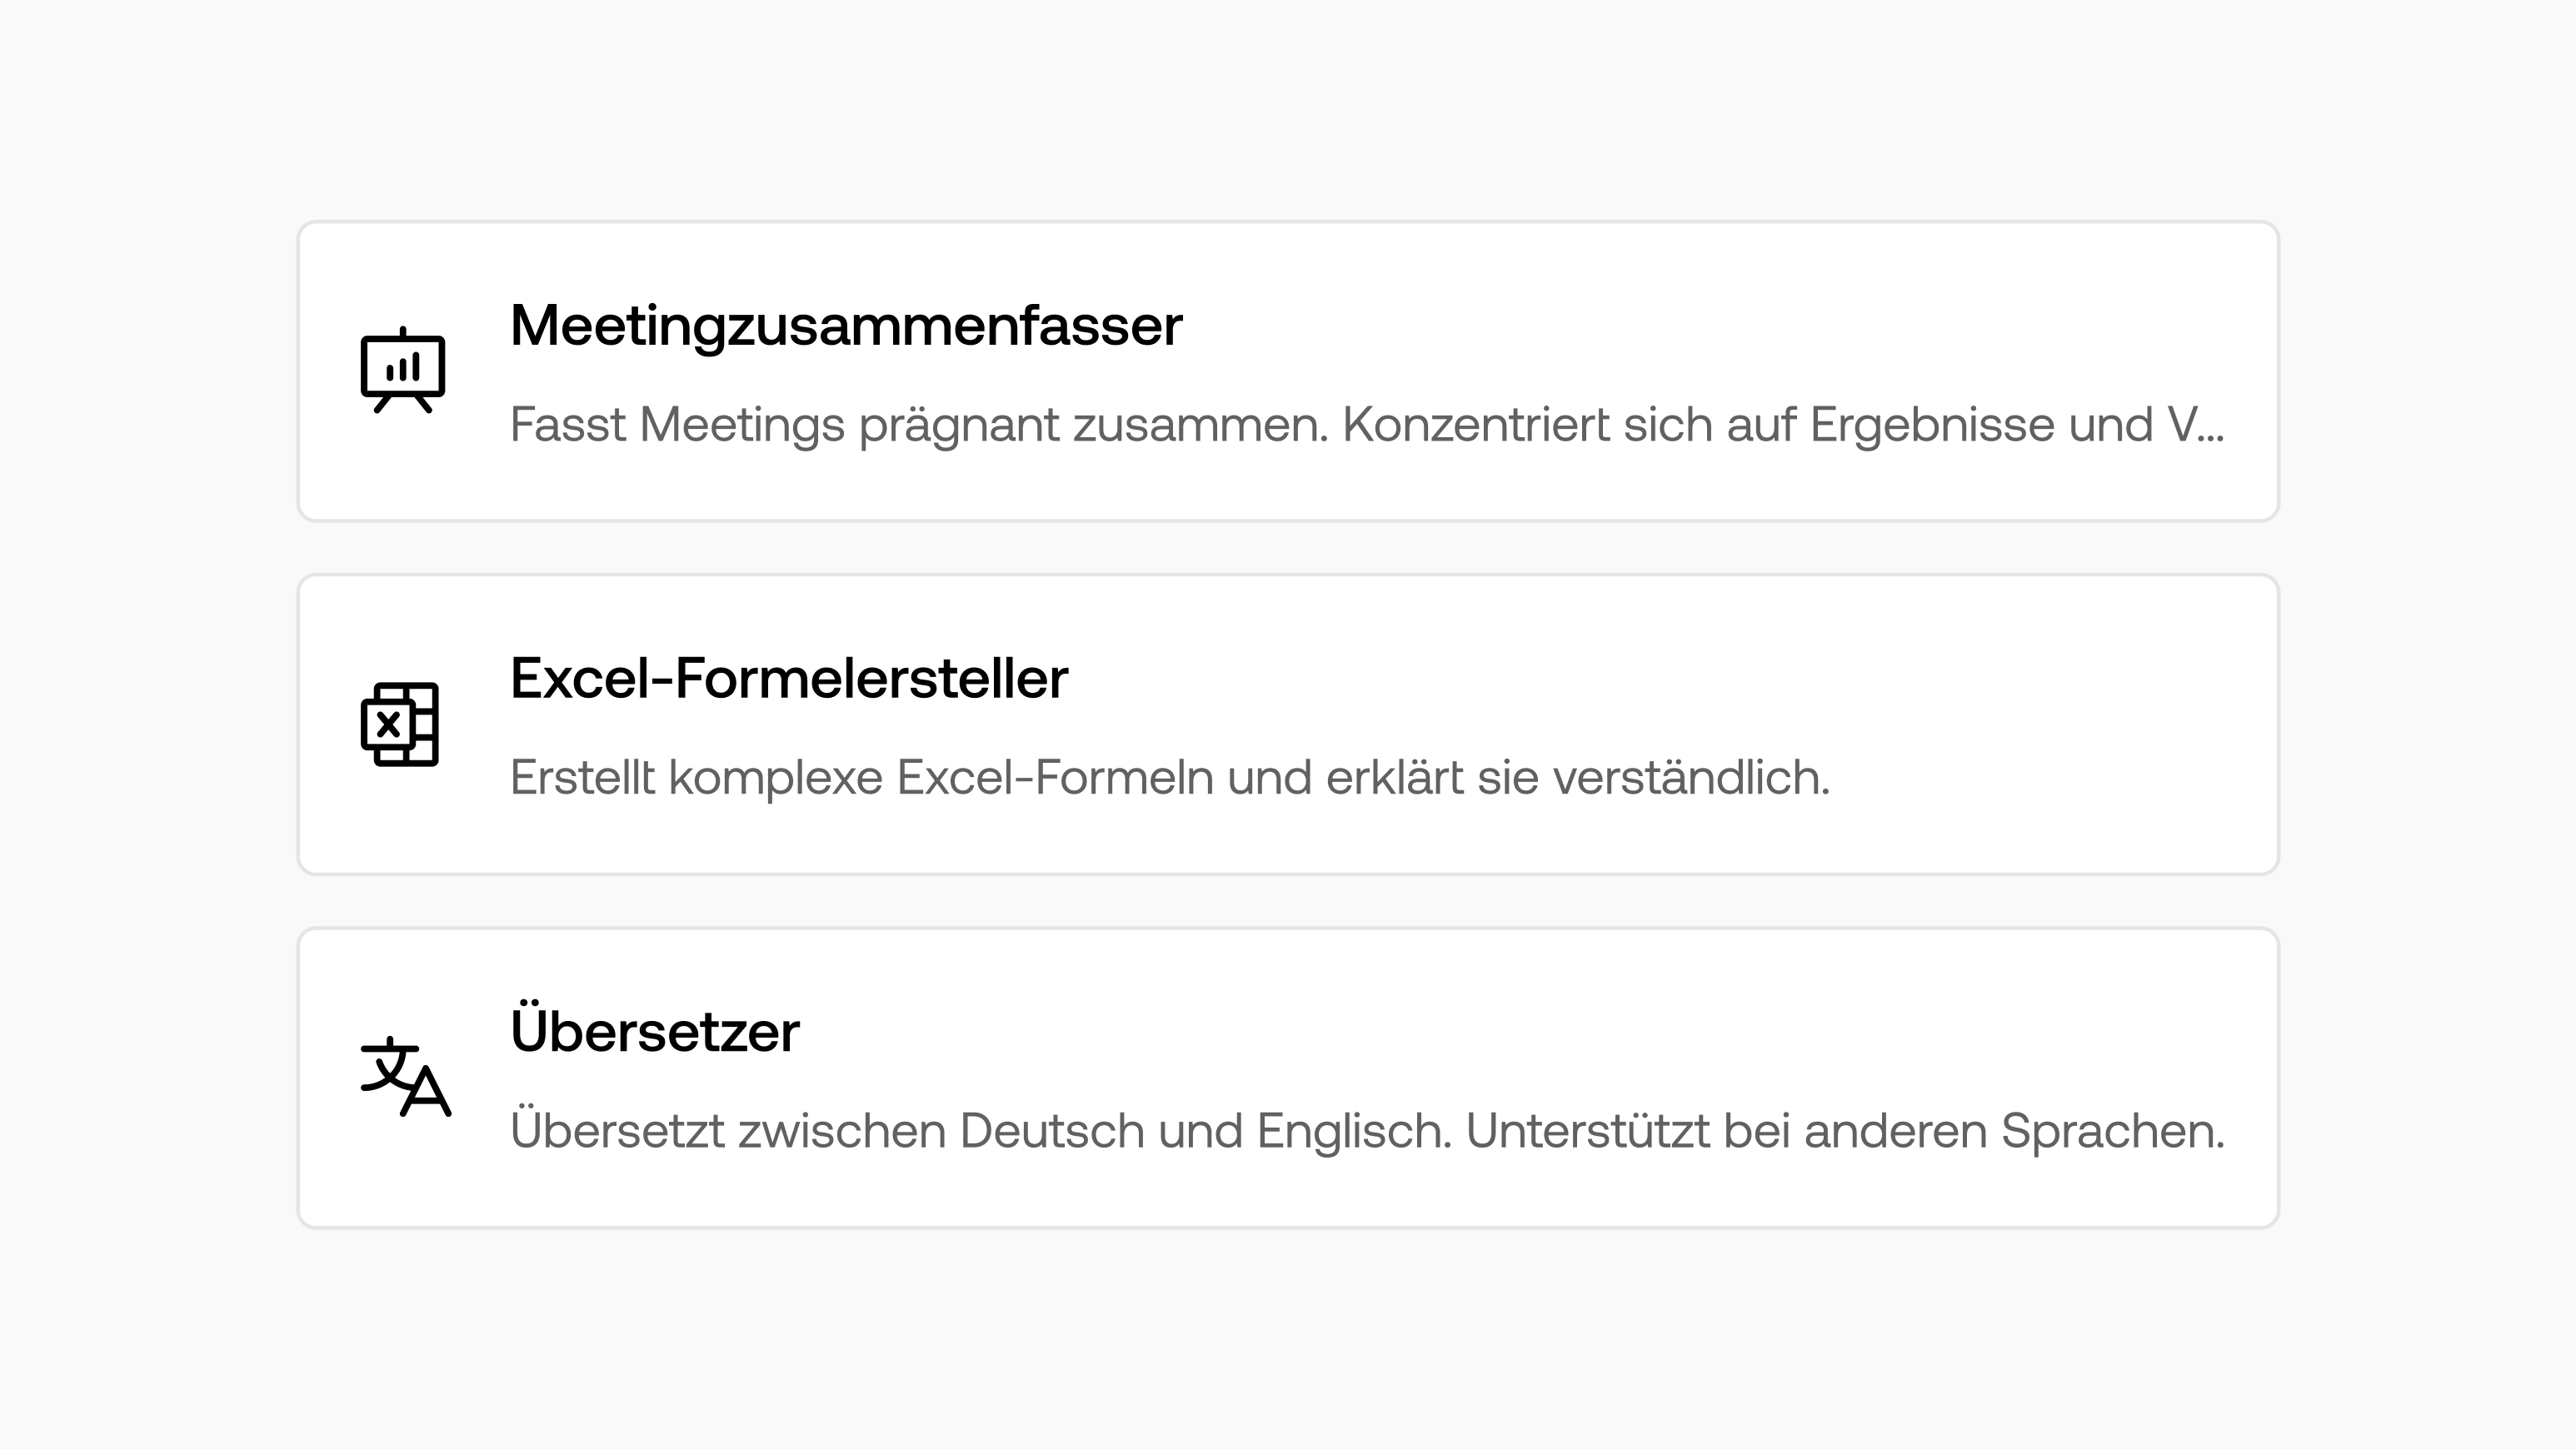Open the Excel-Formelersteller title
The height and width of the screenshot is (1449, 2576).
788,679
